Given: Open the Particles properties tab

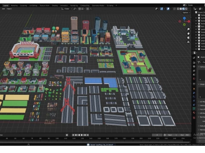Looking at the screenshot, I should pos(194,97).
